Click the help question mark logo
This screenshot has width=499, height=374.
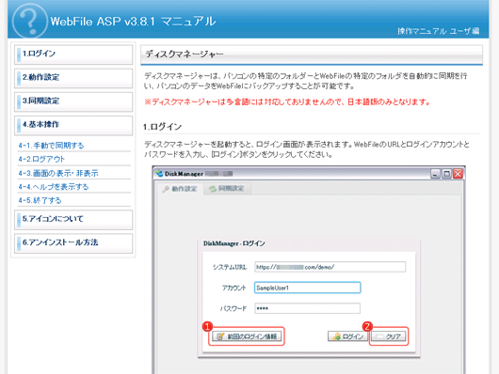pyautogui.click(x=29, y=22)
